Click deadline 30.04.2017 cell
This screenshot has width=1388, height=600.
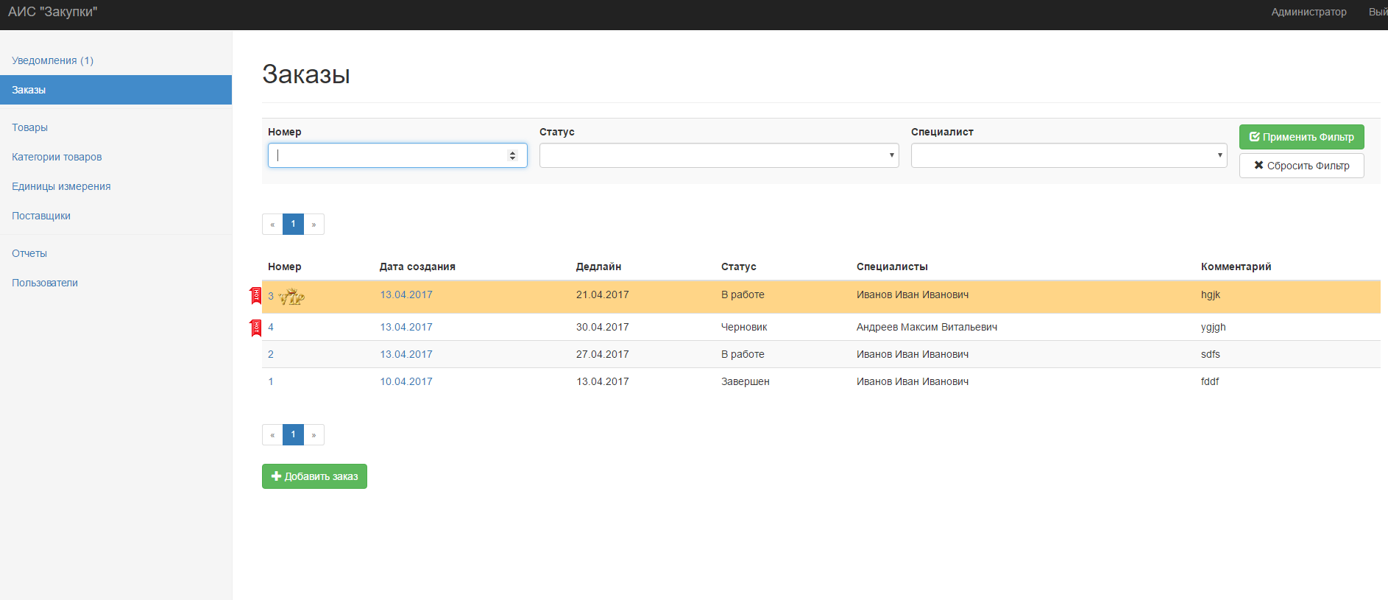pyautogui.click(x=603, y=327)
